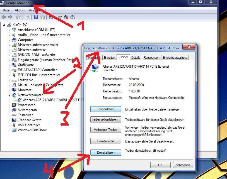Image resolution: width=227 pixels, height=179 pixels.
Task: Click the driver date 23.08.2009
Action: point(136,85)
